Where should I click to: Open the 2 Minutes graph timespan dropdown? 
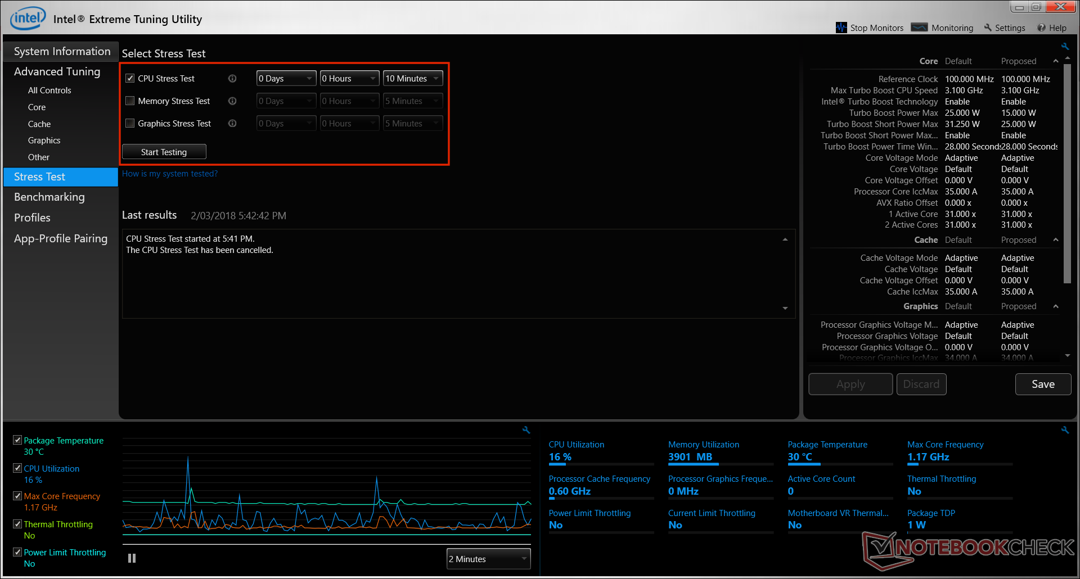[488, 559]
